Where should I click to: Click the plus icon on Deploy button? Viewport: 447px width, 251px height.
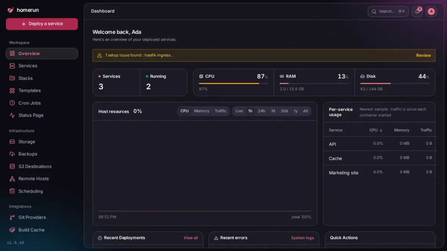[x=24, y=24]
